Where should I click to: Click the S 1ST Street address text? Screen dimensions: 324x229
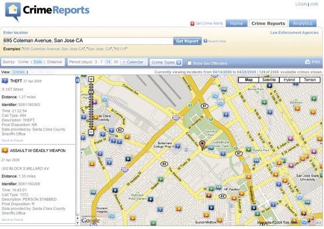[13, 89]
